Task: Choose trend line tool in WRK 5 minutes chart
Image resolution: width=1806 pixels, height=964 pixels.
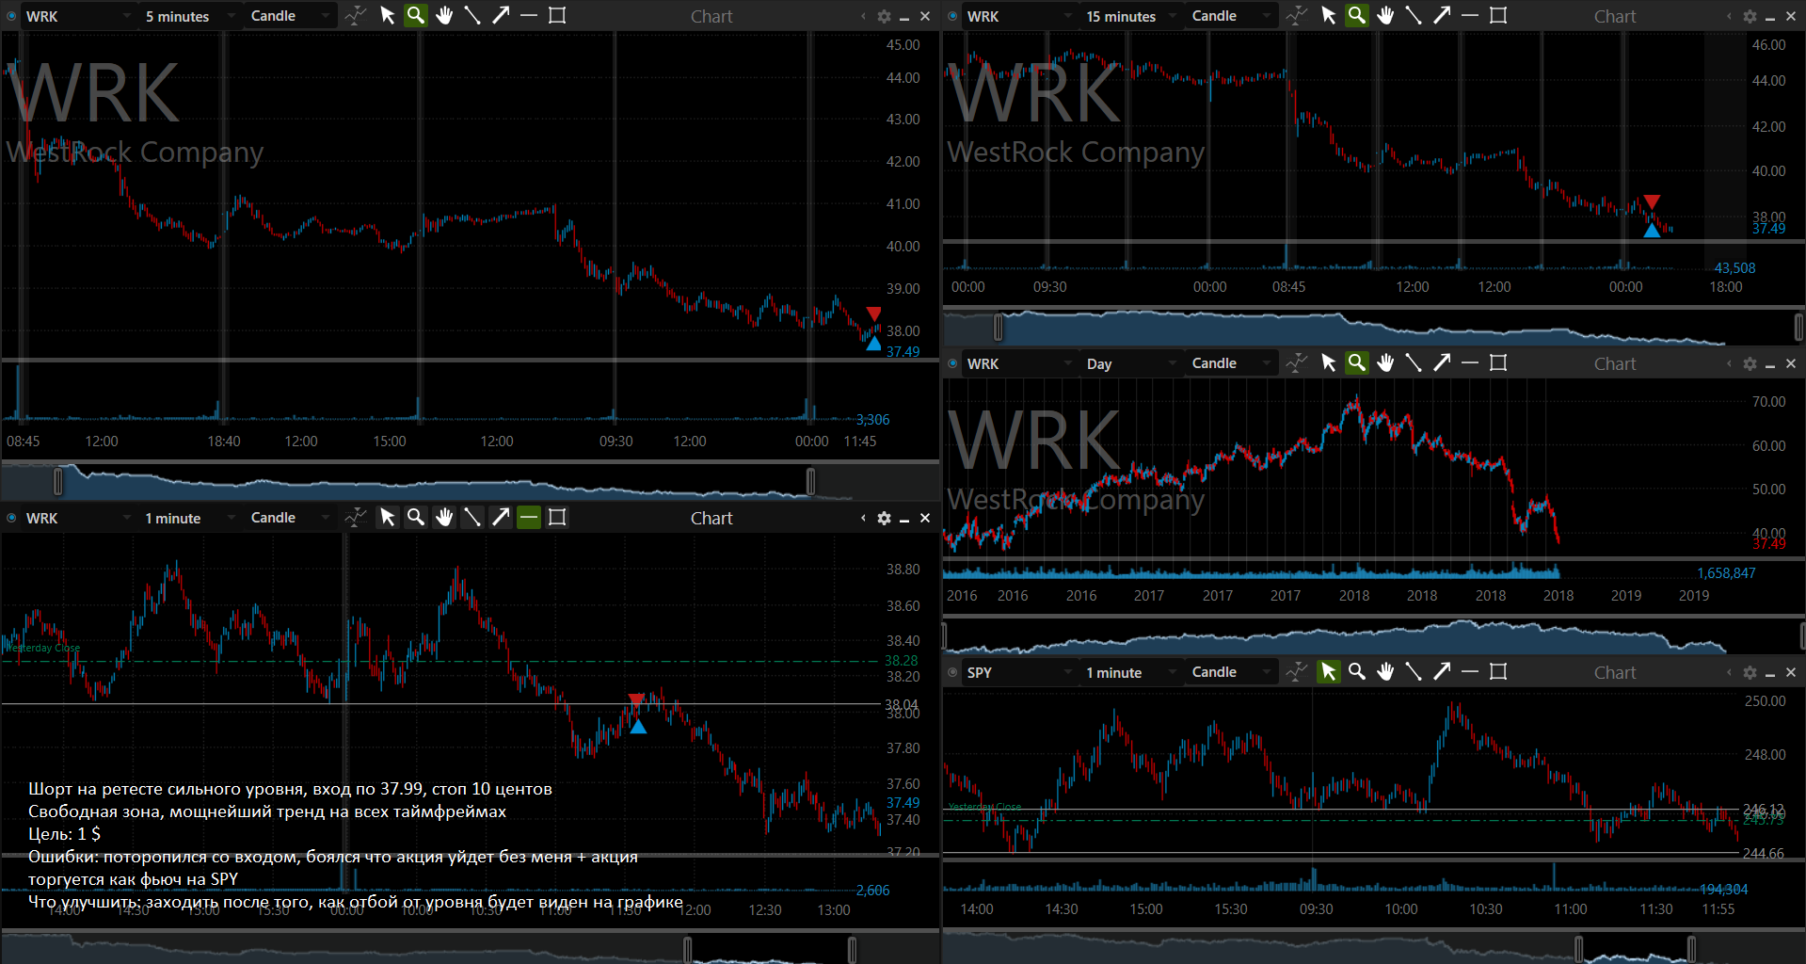Action: point(472,16)
